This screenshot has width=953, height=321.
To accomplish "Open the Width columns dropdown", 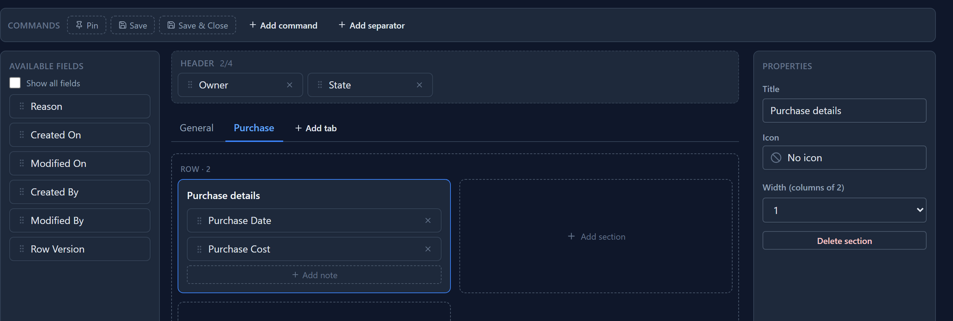I will point(844,210).
